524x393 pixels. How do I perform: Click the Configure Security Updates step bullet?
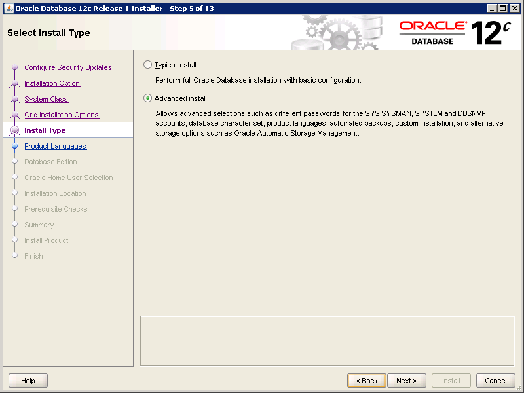click(14, 67)
